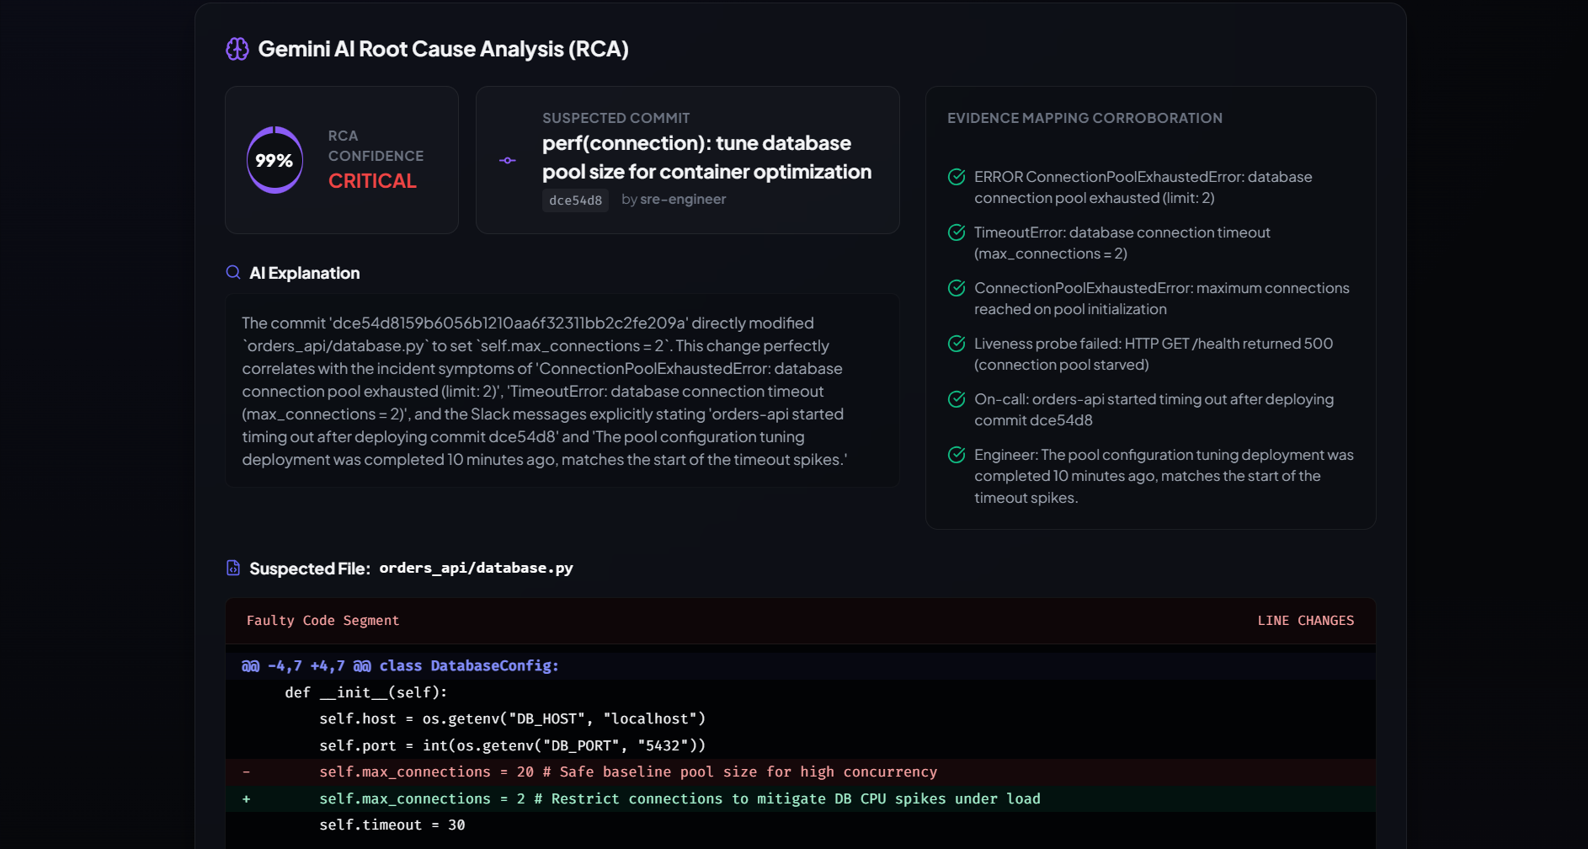Click the Faulty Code Segment label
The height and width of the screenshot is (849, 1588).
[322, 621]
